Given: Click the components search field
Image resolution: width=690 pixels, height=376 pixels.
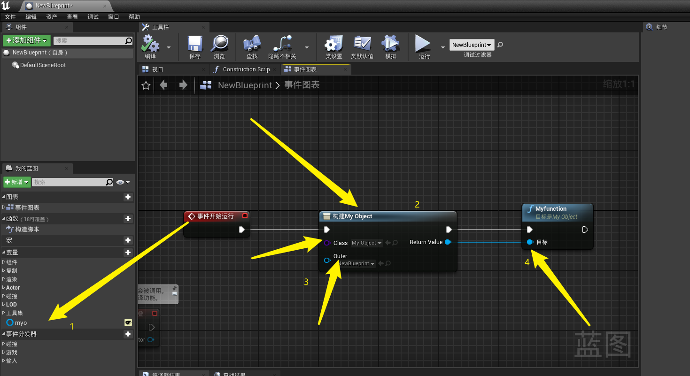Looking at the screenshot, I should pyautogui.click(x=89, y=41).
